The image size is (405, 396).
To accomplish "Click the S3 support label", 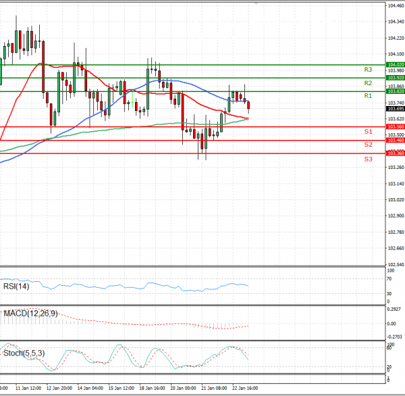I will (x=368, y=159).
